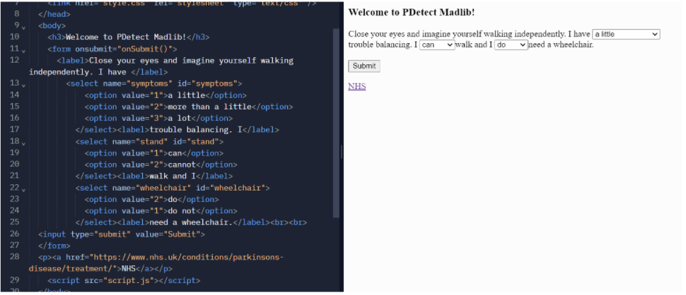Viewport: 686px width, 295px height.
Task: Click the heading 'Welcome to PDetect Madlib!' in preview
Action: pos(412,12)
